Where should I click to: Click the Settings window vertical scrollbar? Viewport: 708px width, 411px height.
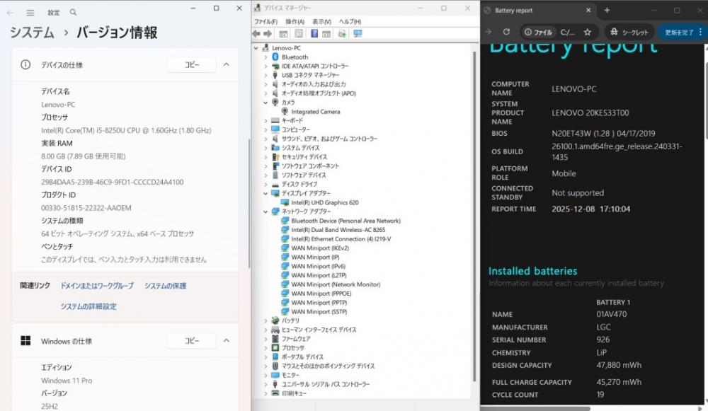pyautogui.click(x=249, y=203)
